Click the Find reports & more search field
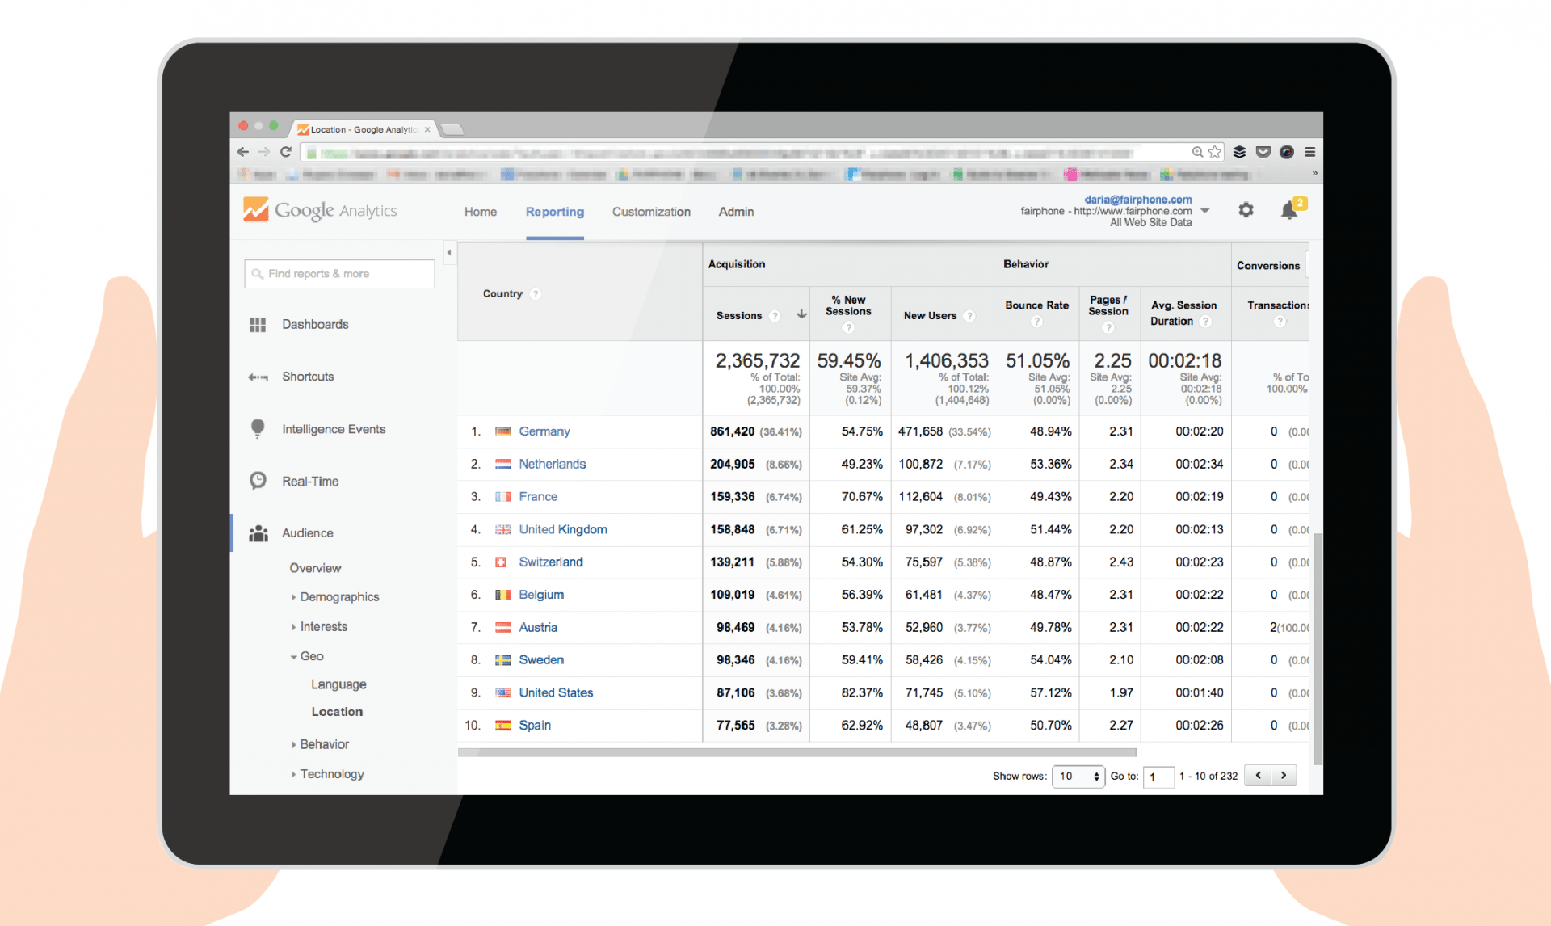This screenshot has width=1551, height=926. [339, 274]
